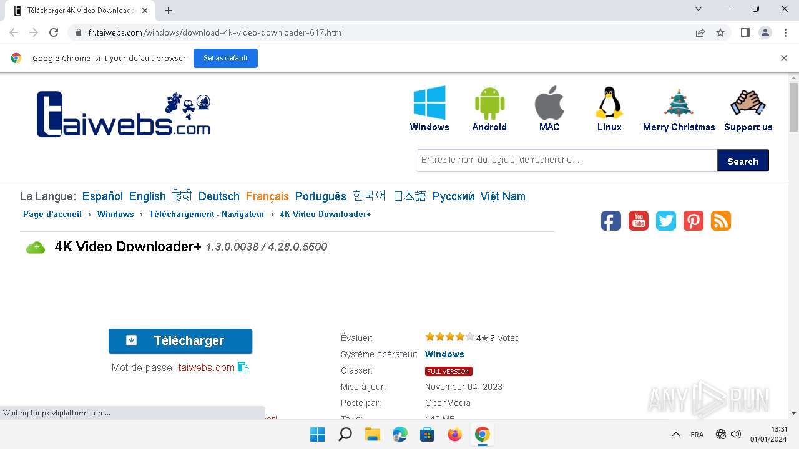Switch language to Русский

click(x=453, y=196)
